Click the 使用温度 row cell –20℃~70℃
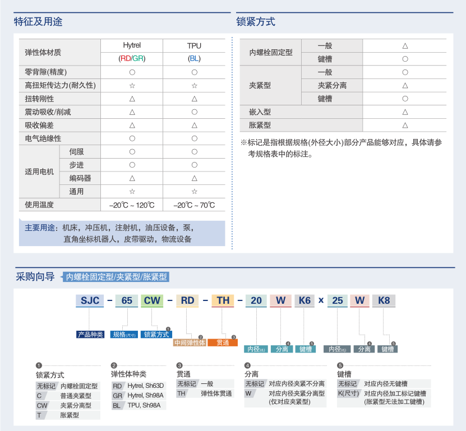466x431 pixels. 194,205
